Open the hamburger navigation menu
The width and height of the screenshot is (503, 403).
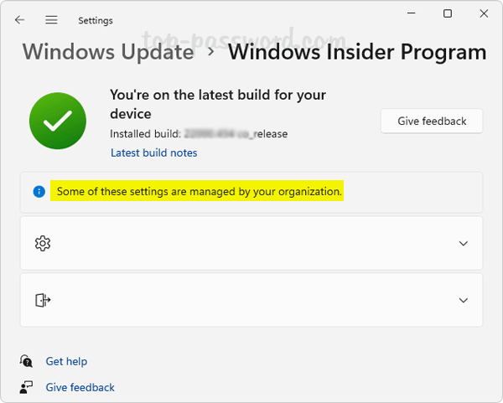click(x=51, y=20)
